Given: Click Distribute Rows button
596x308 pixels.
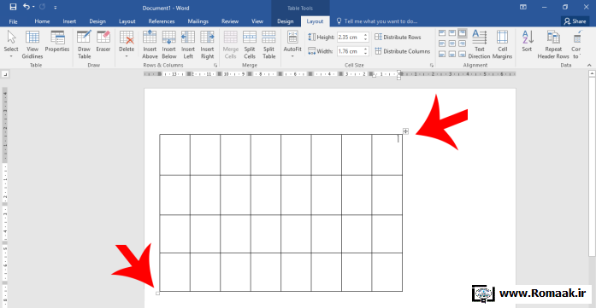Looking at the screenshot, I should tap(398, 38).
